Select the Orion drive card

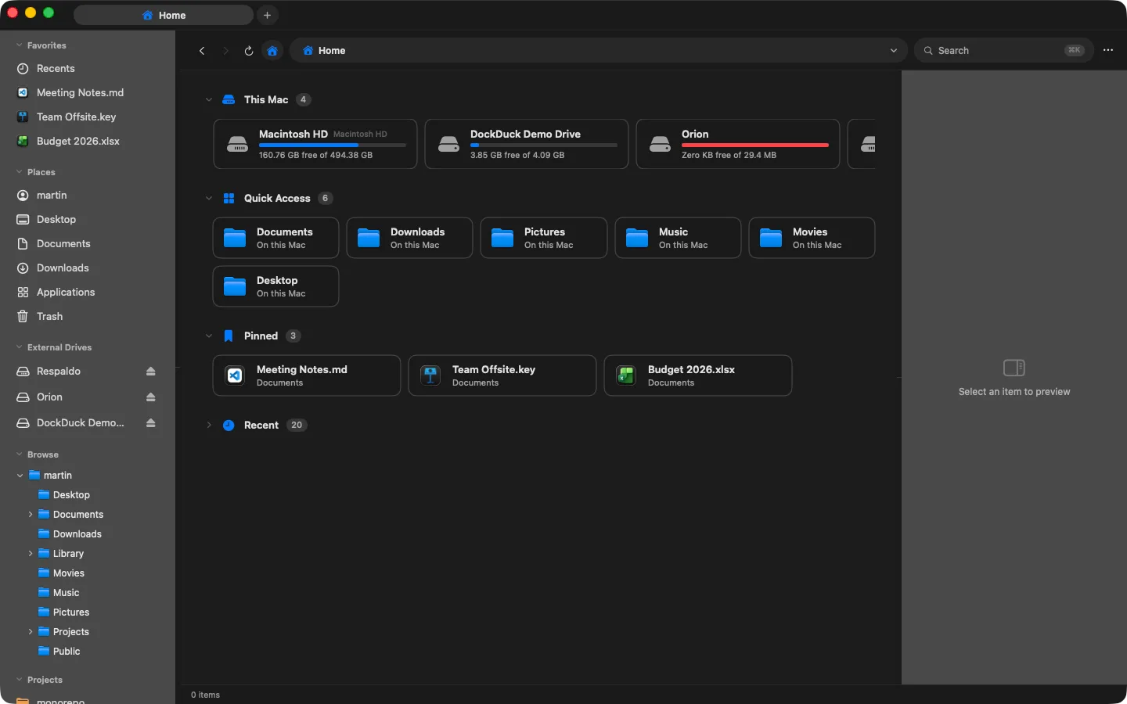[x=738, y=144]
